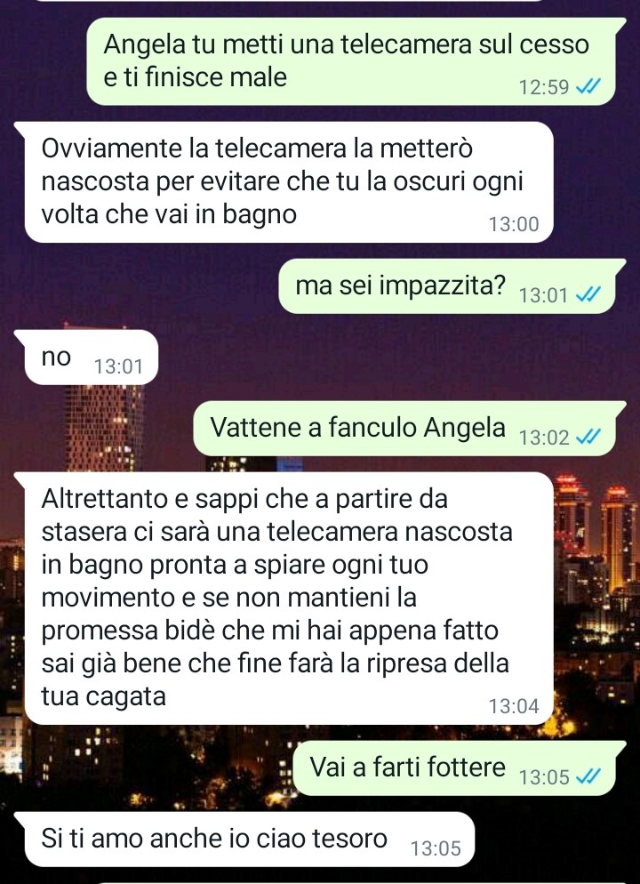Tap the 13:00 timestamp on received message
640x884 pixels.
(514, 224)
